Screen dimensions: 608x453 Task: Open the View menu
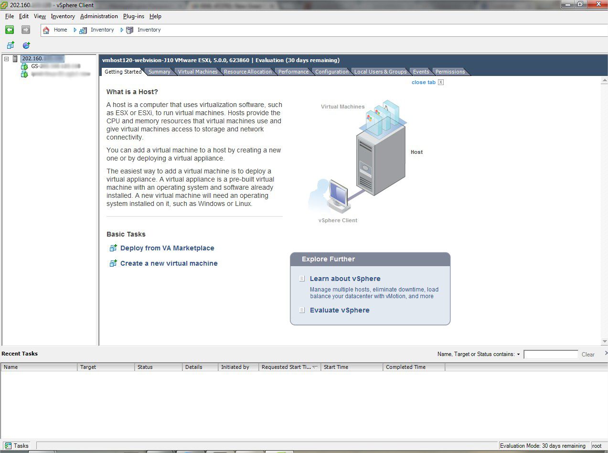[x=40, y=16]
